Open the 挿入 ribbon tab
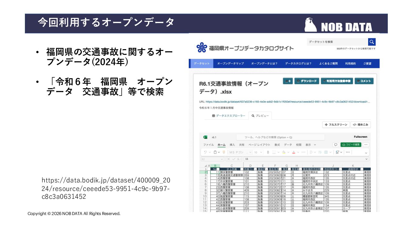Screen dimensions: 413x232 [232, 145]
